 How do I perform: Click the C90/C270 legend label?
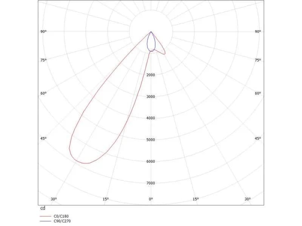point(62,221)
